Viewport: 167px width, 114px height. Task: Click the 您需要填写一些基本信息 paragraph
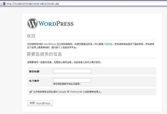point(64,62)
